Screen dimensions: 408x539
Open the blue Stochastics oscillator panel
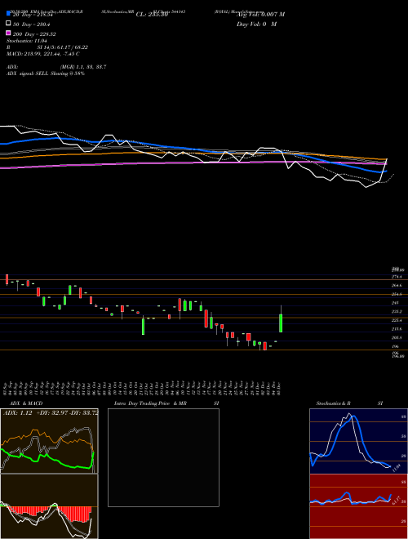[x=358, y=441]
